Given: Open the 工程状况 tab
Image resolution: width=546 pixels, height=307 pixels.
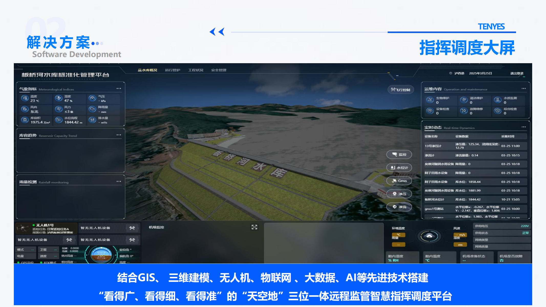Looking at the screenshot, I should tap(196, 70).
